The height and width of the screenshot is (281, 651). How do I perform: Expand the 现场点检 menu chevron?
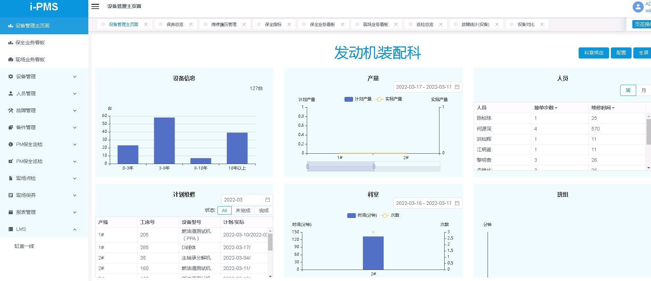pyautogui.click(x=75, y=178)
